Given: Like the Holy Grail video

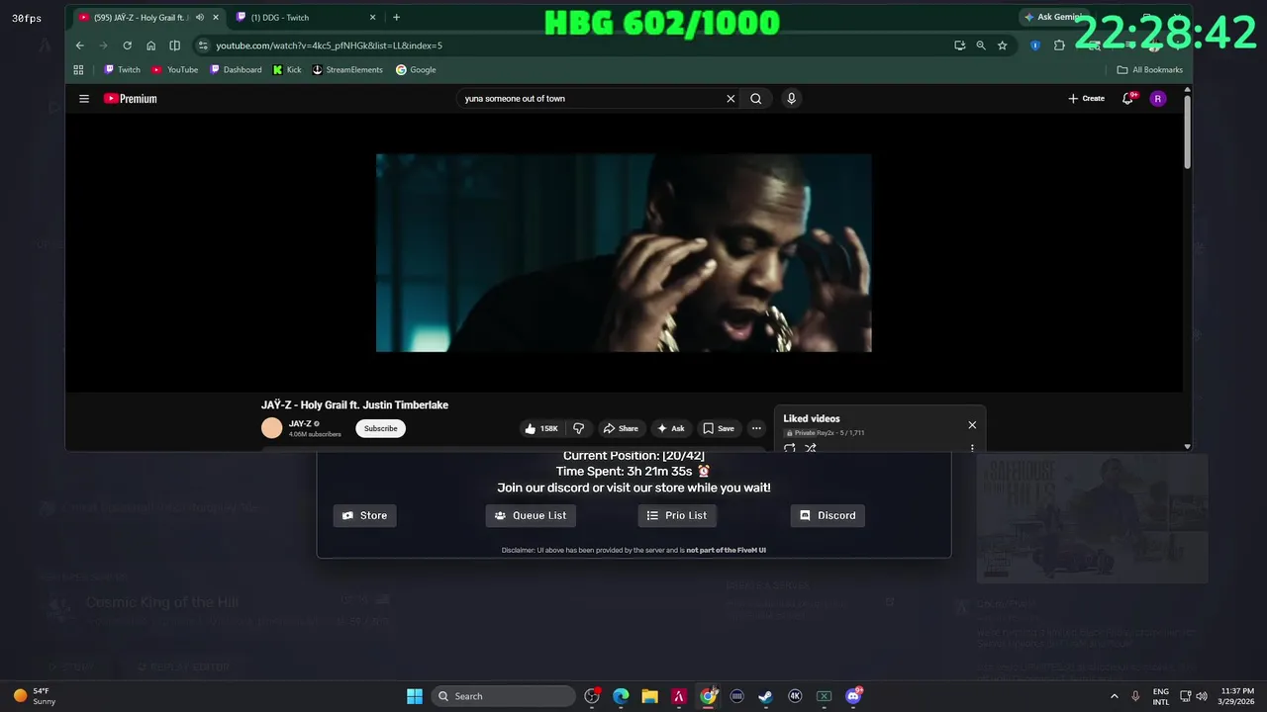Looking at the screenshot, I should (x=540, y=428).
